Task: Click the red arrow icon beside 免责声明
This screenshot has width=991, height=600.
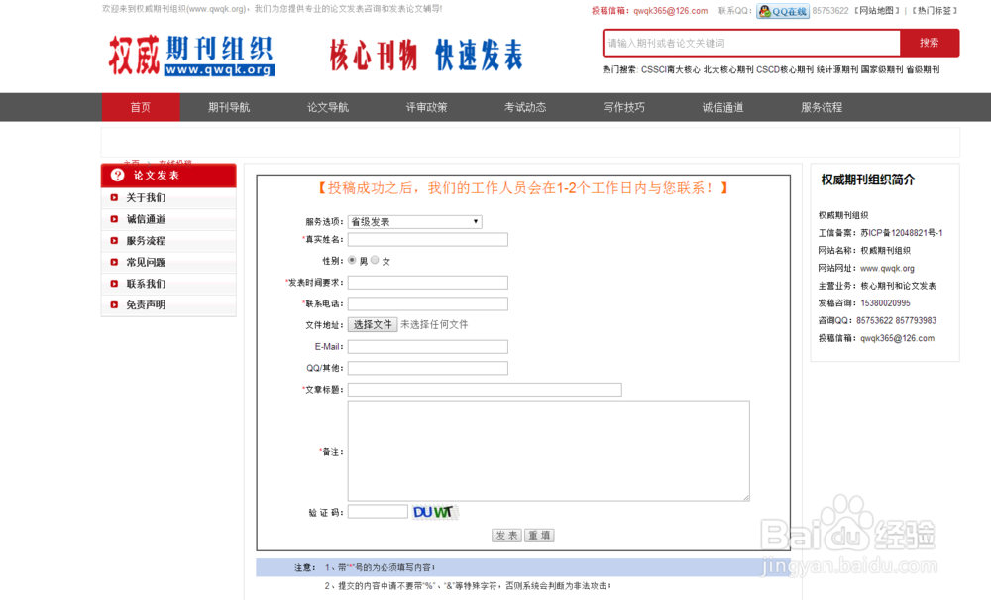Action: pyautogui.click(x=113, y=304)
